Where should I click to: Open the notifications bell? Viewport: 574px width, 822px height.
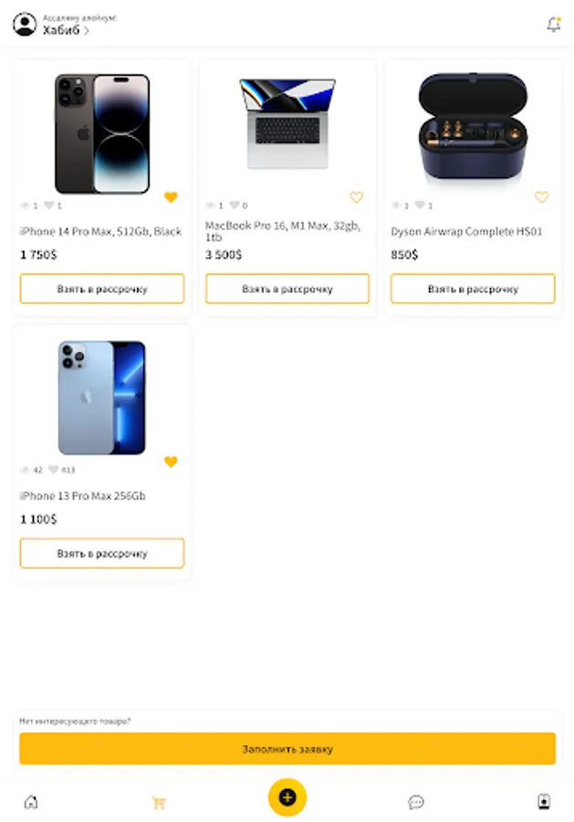(x=553, y=25)
